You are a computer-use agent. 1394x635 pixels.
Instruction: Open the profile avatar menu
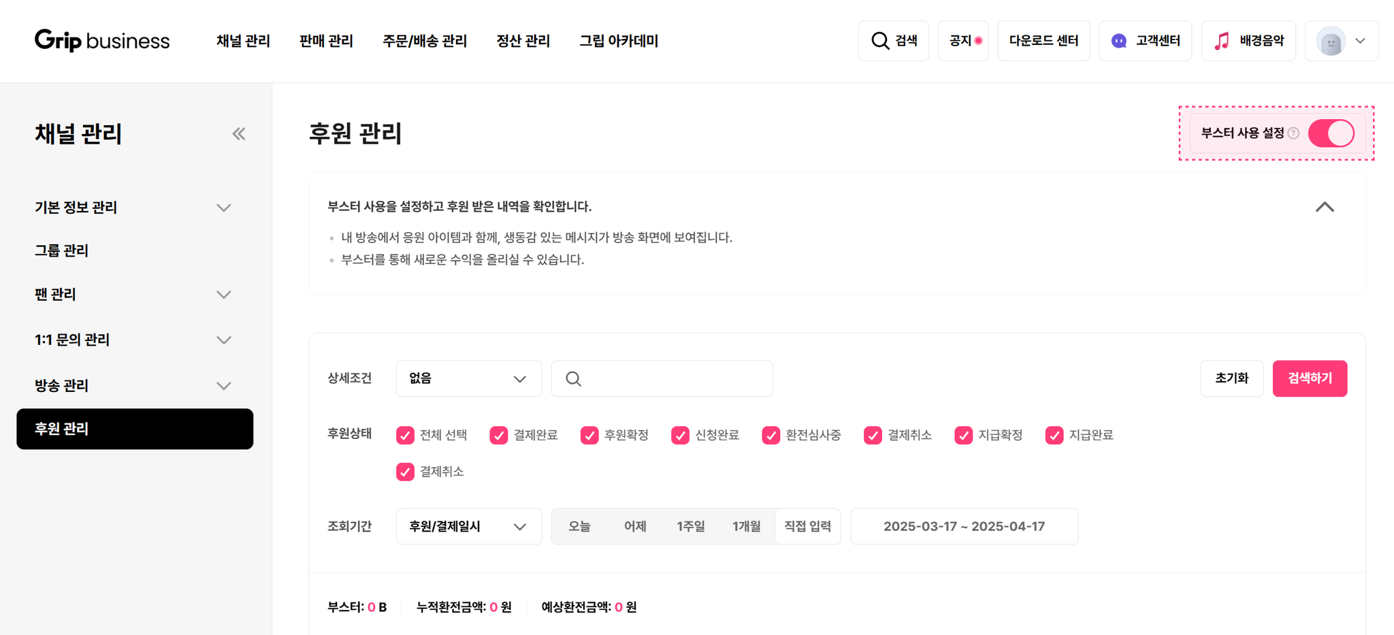click(x=1342, y=41)
